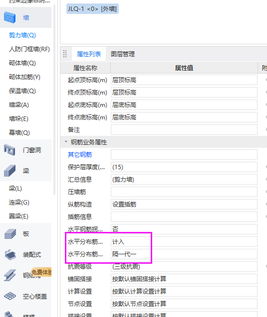This screenshot has width=267, height=317.
Task: Click the 属性值 column header
Action: click(184, 68)
